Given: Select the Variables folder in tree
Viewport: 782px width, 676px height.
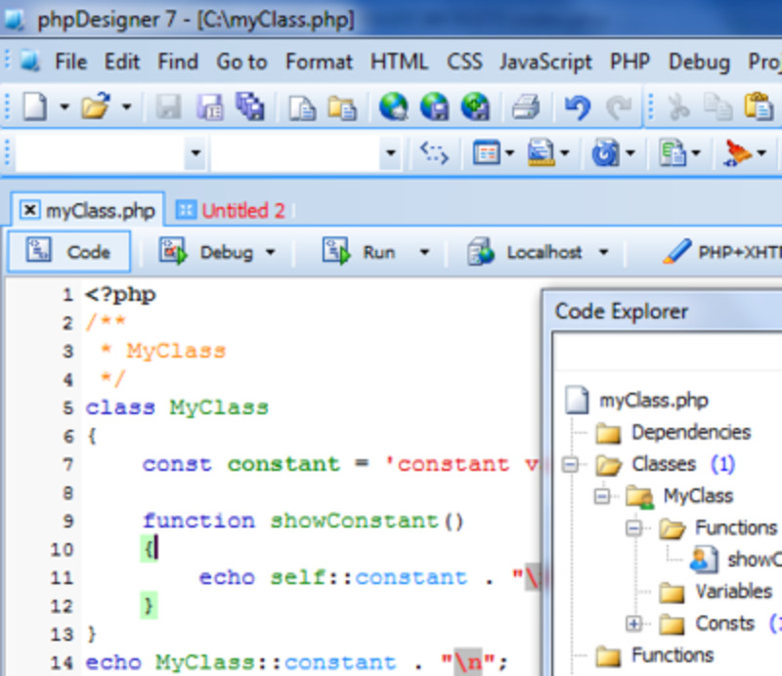Looking at the screenshot, I should click(734, 592).
